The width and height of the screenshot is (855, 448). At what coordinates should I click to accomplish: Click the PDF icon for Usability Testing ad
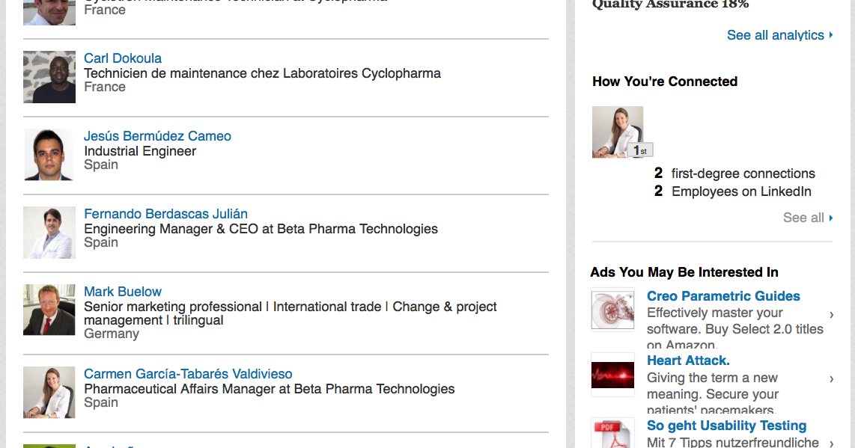612,434
